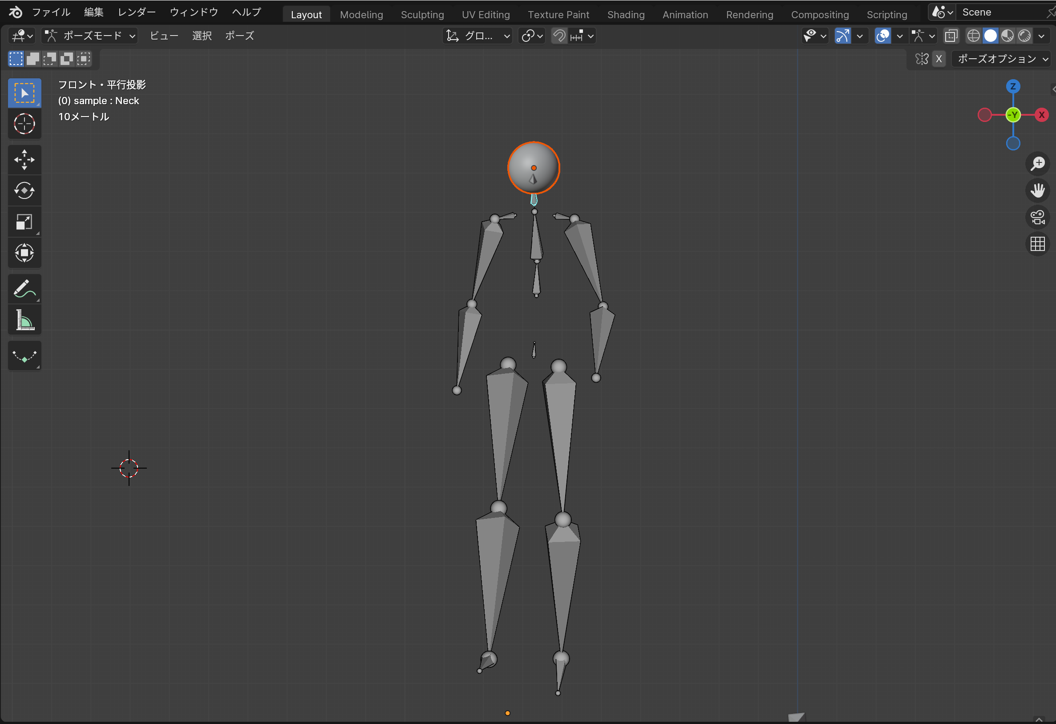This screenshot has height=724, width=1056.
Task: Open the レンダー menu
Action: coord(137,12)
